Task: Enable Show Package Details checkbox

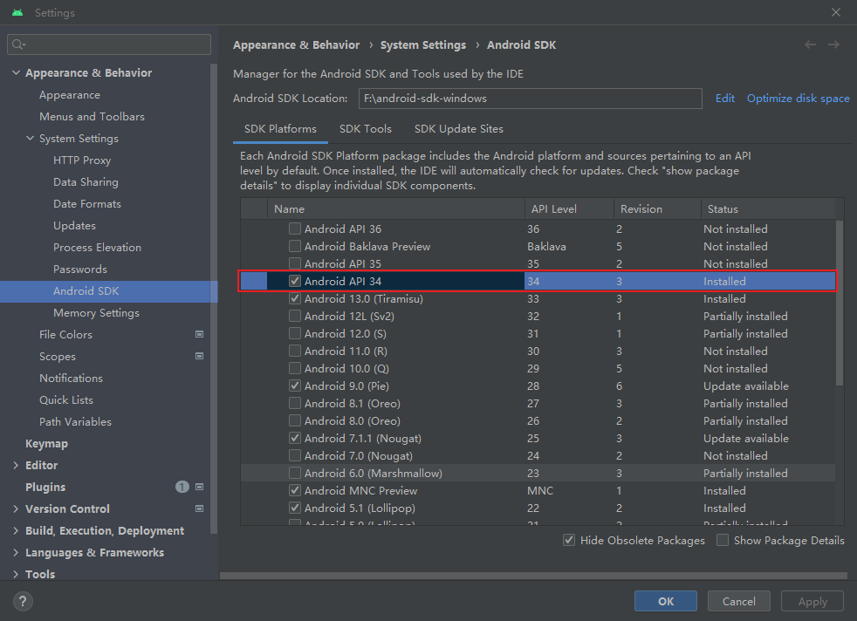Action: point(723,541)
